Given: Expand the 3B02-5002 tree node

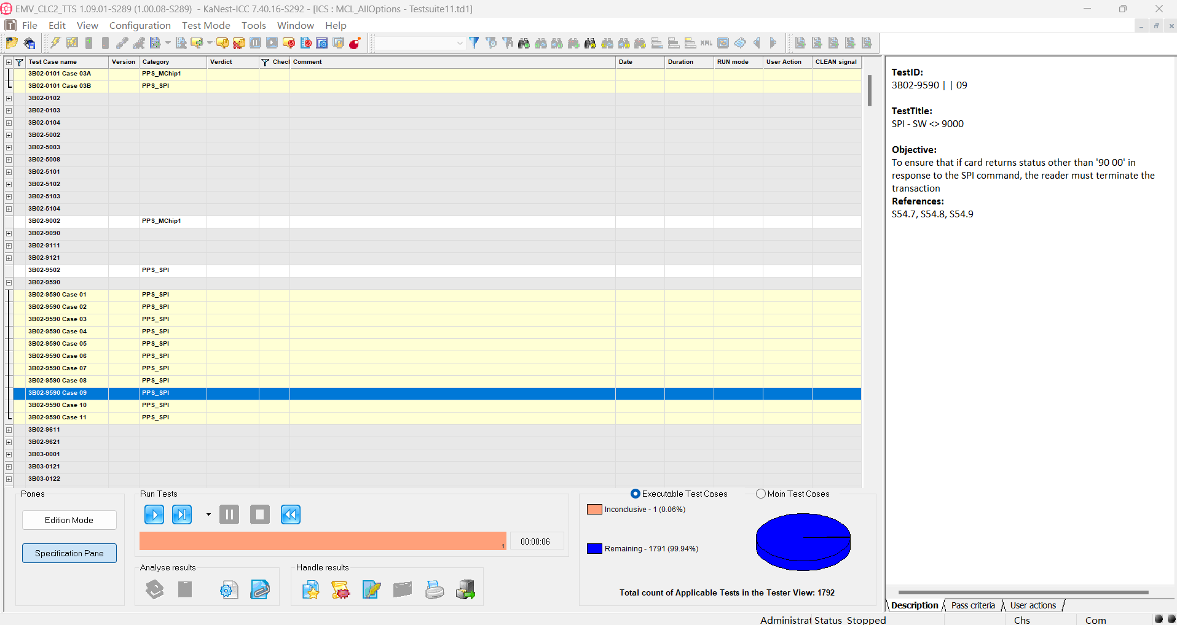Looking at the screenshot, I should point(9,135).
